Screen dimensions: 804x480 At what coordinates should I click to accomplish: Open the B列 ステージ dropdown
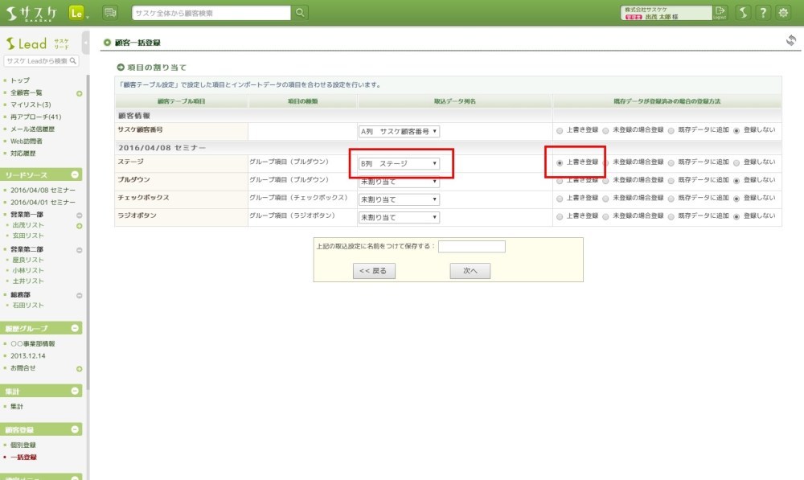pos(399,163)
